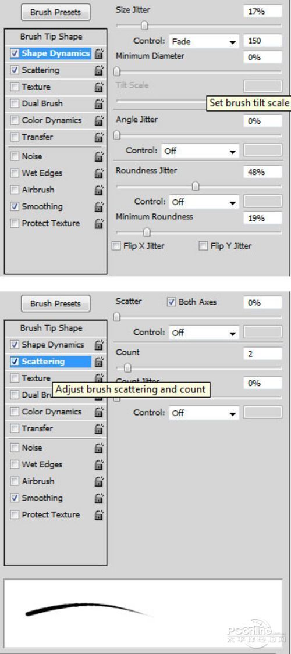
Task: Enable the Flip X Jitter checkbox
Action: (116, 246)
